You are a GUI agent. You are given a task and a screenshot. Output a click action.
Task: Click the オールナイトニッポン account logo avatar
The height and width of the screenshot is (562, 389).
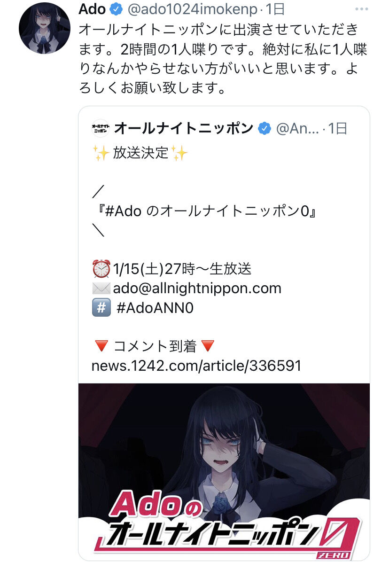[x=100, y=128]
